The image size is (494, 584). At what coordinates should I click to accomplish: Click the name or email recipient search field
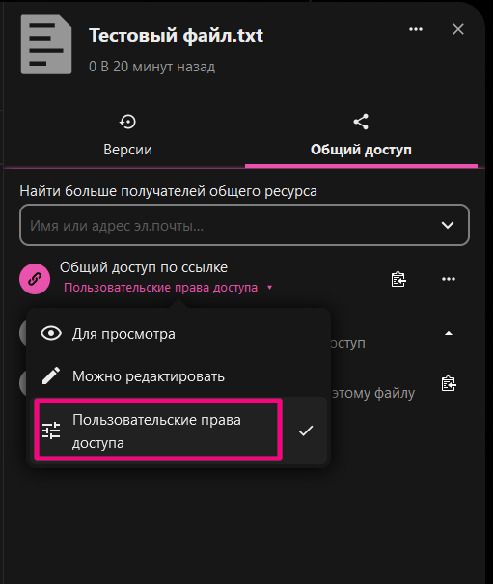coord(244,225)
